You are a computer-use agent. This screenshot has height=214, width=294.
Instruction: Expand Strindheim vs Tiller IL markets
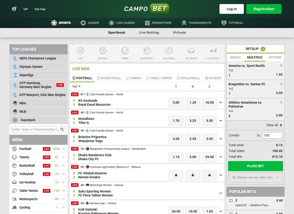click(221, 121)
